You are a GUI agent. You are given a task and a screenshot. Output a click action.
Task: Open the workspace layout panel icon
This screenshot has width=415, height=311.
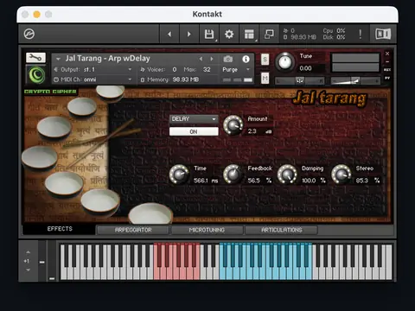point(249,34)
